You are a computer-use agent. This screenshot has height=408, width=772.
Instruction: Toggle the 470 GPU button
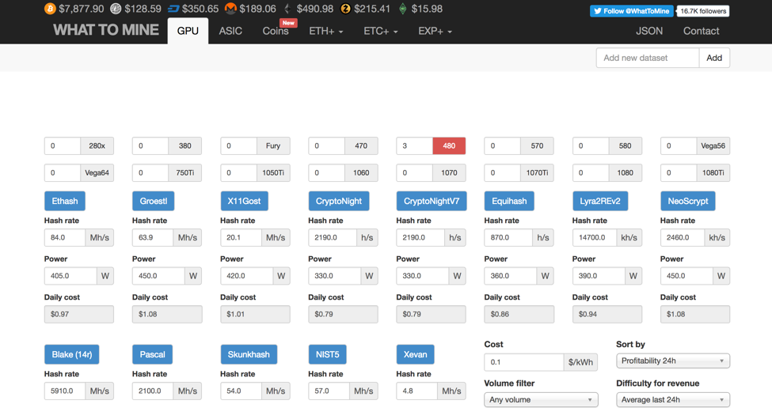click(x=361, y=146)
